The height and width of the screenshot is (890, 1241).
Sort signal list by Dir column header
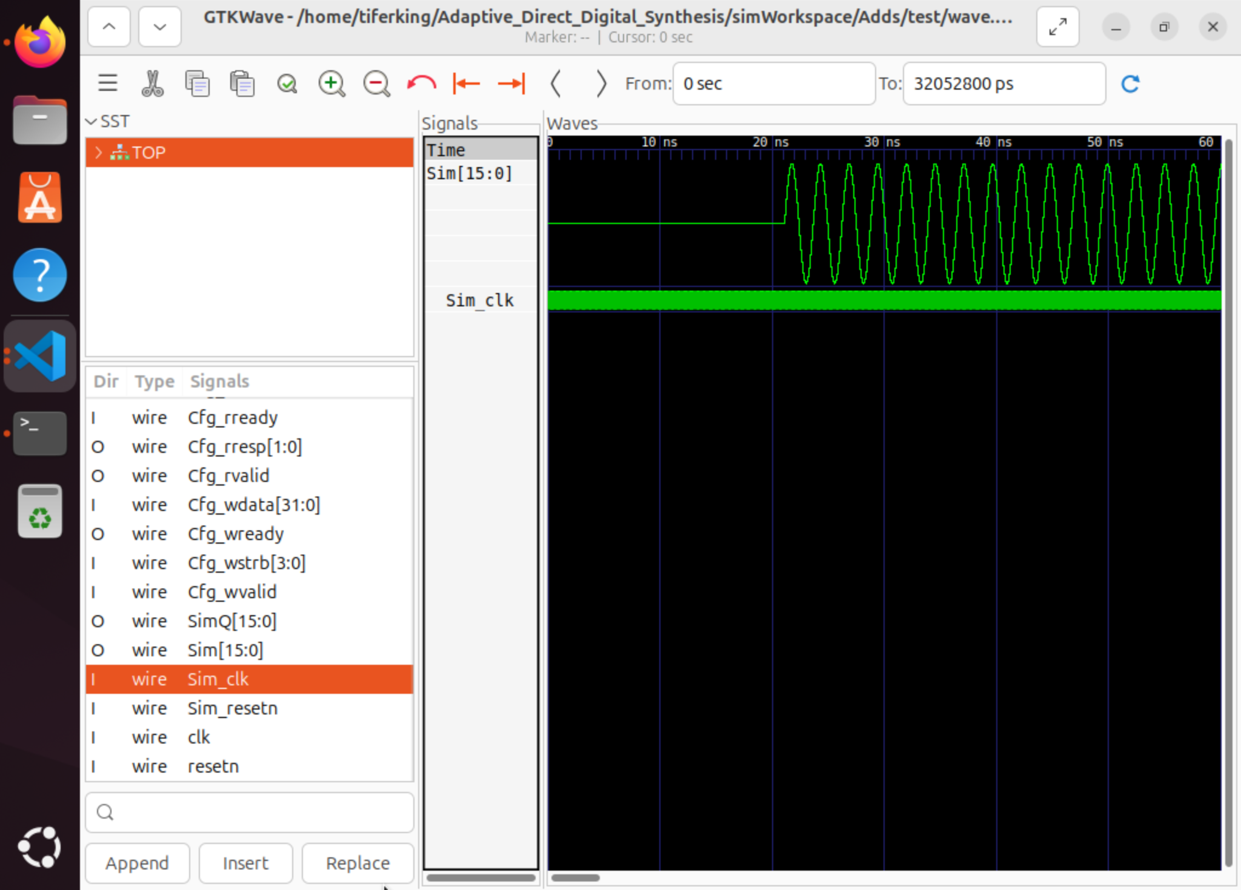pos(106,381)
